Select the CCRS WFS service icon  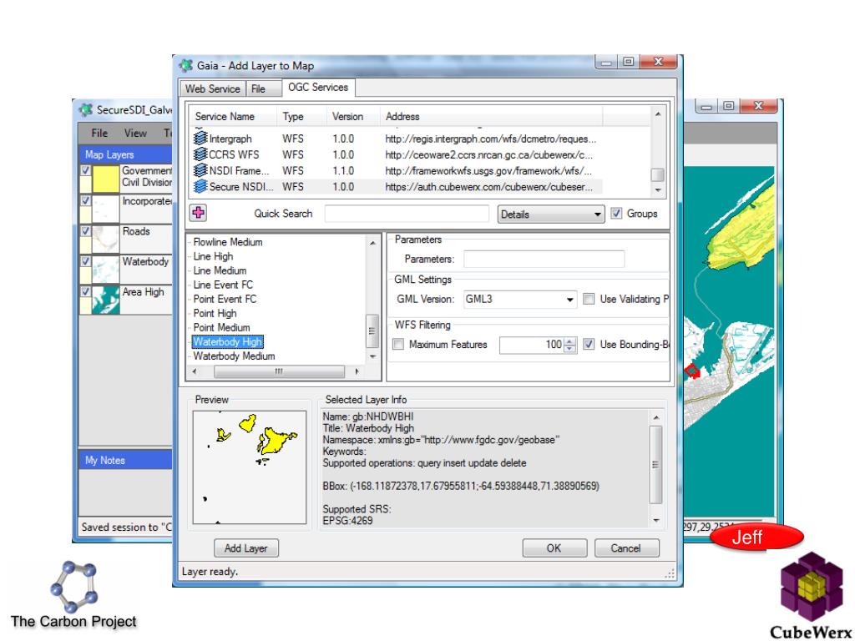(x=200, y=154)
